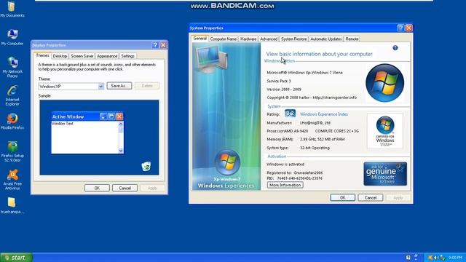This screenshot has height=262, width=466.
Task: Click the '32-bit Operating' system type value
Action: (x=315, y=148)
